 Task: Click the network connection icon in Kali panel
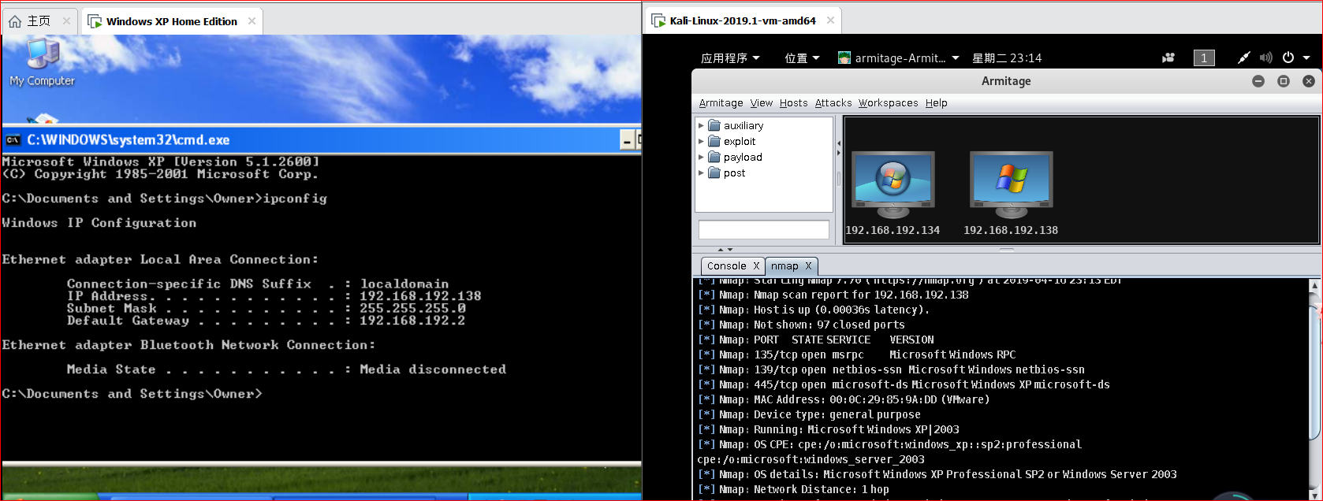(x=1243, y=58)
